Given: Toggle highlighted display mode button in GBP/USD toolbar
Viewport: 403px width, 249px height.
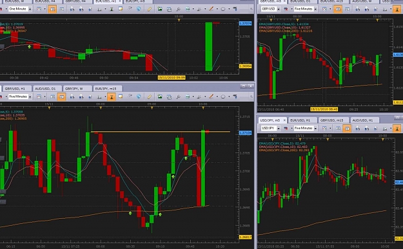Looking at the screenshot, I should (338, 9).
